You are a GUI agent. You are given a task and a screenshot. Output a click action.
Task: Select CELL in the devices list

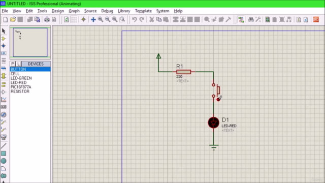[30, 74]
